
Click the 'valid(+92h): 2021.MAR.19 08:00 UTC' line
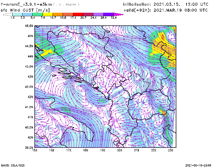click(x=166, y=10)
